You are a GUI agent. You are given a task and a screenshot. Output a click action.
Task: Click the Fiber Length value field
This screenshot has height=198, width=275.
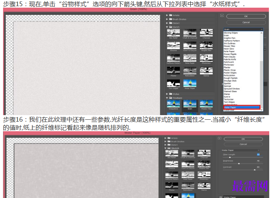tap(258, 155)
